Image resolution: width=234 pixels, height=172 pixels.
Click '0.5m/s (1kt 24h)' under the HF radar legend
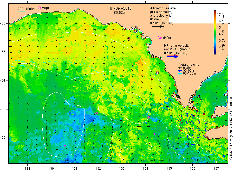(x=175, y=53)
